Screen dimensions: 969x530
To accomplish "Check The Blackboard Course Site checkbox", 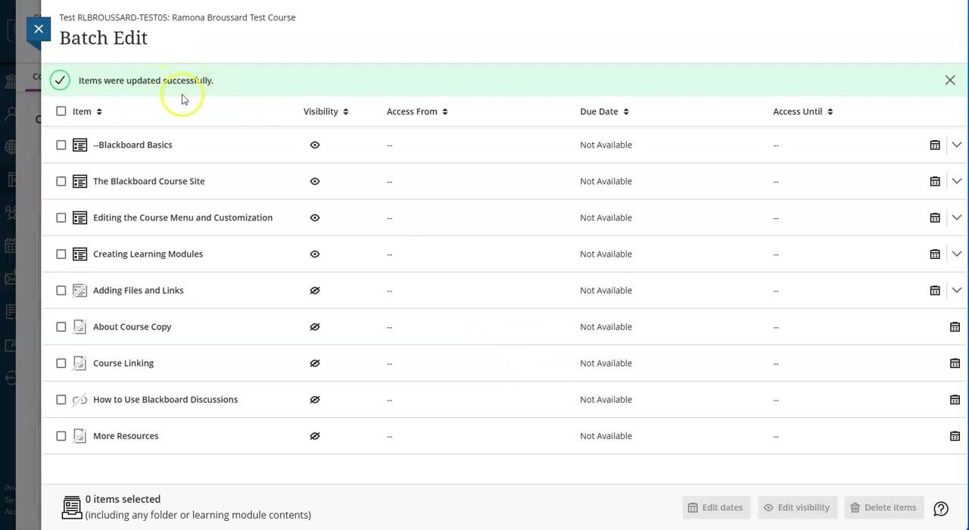I will tap(61, 181).
